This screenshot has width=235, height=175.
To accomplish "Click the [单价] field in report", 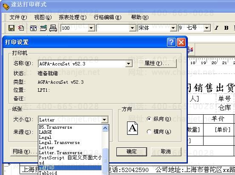I will coord(223,130).
